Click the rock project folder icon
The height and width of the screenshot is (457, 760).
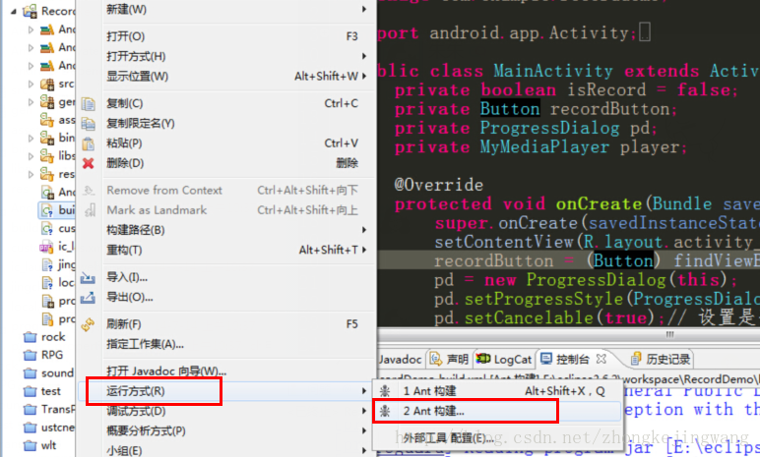coord(31,337)
